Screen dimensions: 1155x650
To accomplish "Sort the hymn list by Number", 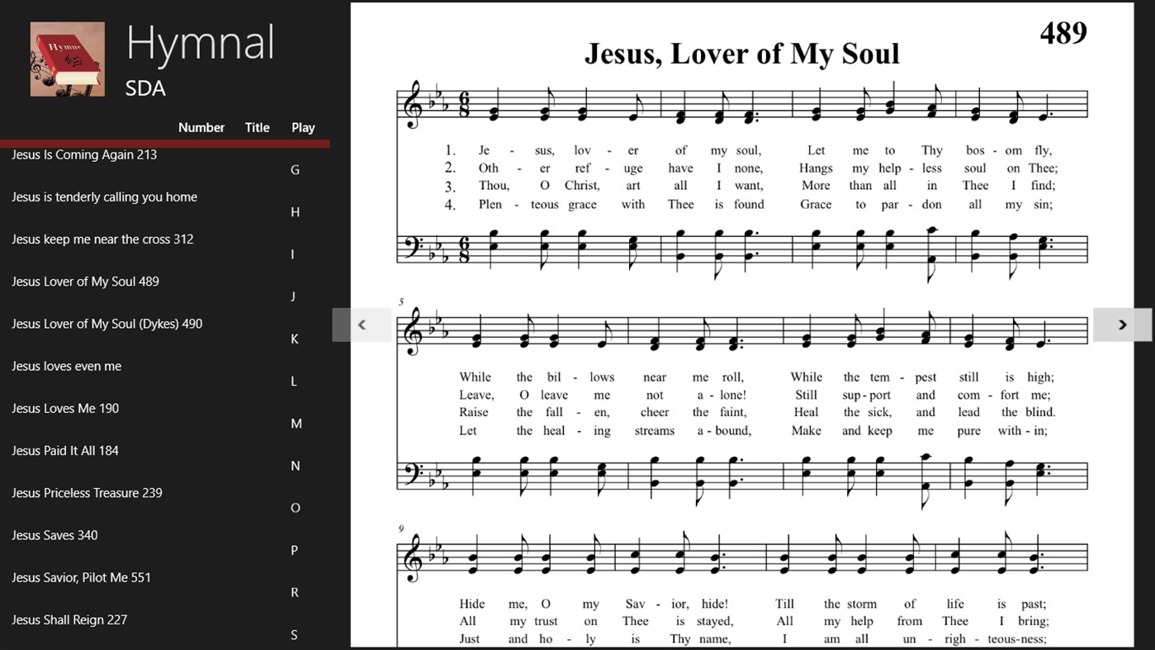I will coord(201,127).
